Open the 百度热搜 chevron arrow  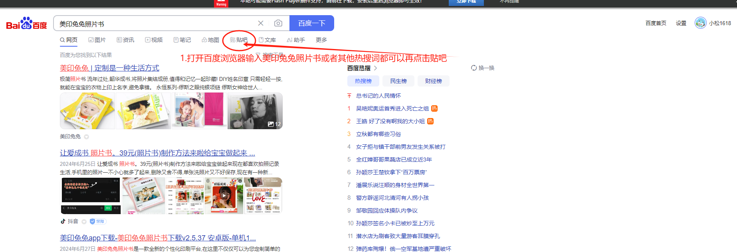(x=376, y=68)
